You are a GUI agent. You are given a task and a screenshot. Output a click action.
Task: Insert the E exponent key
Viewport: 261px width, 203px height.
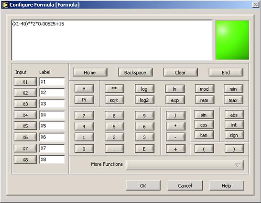click(x=144, y=149)
